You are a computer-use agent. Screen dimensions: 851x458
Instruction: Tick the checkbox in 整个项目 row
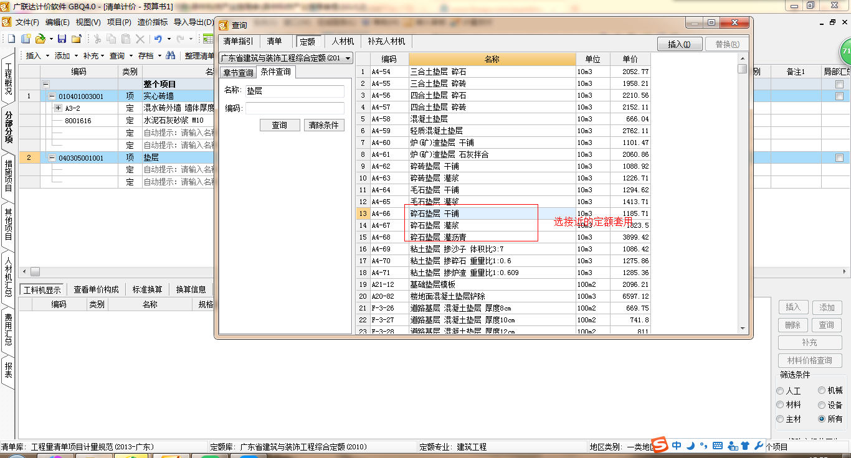840,84
